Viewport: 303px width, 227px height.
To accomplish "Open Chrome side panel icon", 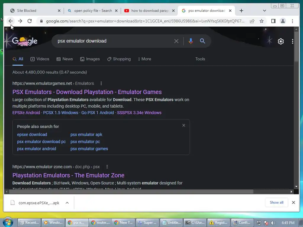I will tap(273, 21).
